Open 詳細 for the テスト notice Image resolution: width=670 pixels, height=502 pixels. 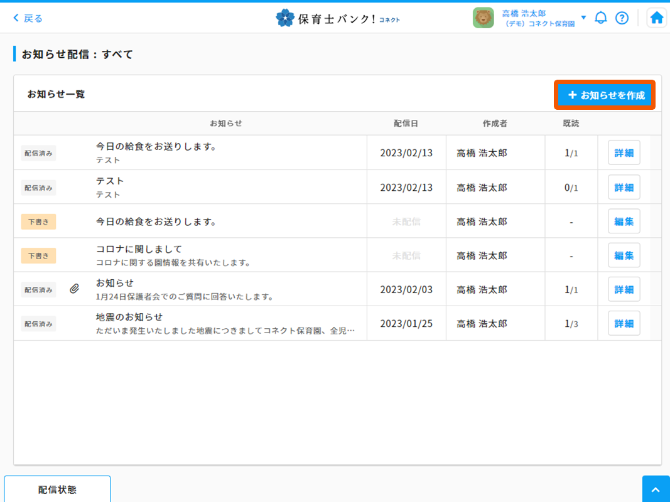624,188
